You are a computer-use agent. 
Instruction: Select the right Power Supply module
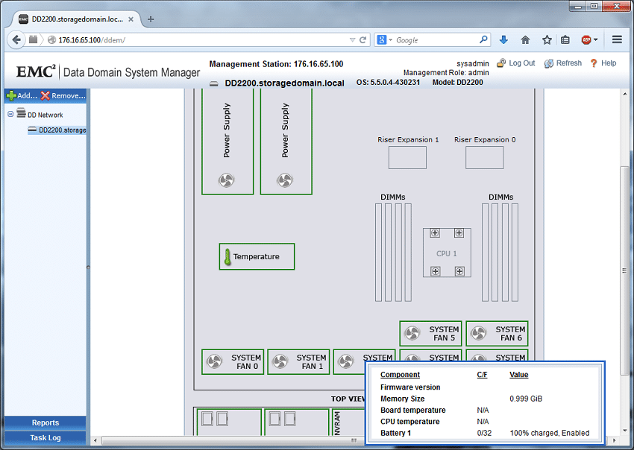pos(286,142)
